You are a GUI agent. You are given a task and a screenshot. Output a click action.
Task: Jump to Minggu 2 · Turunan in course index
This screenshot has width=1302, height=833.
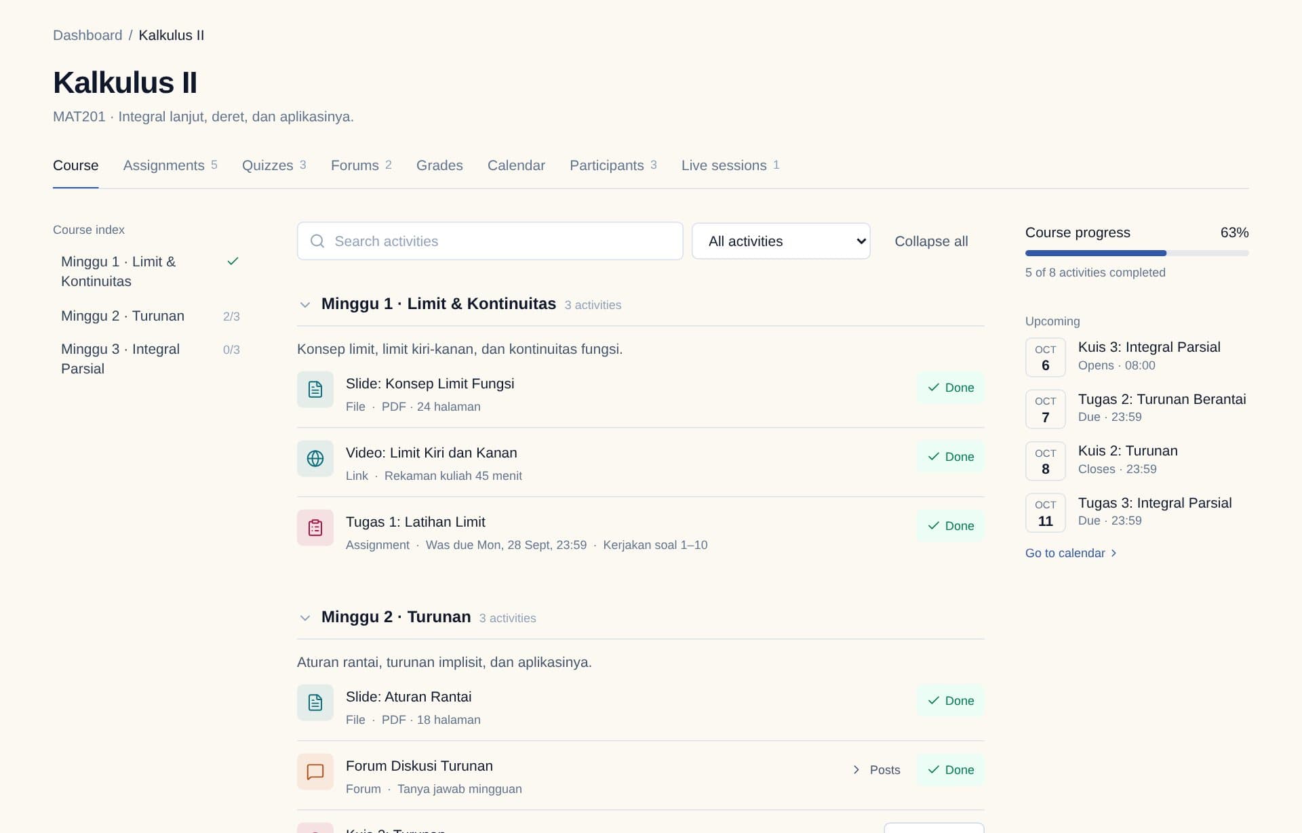click(x=151, y=316)
